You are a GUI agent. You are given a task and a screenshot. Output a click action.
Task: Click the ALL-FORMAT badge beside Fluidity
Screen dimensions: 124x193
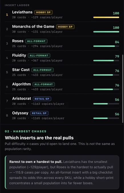click(39, 56)
